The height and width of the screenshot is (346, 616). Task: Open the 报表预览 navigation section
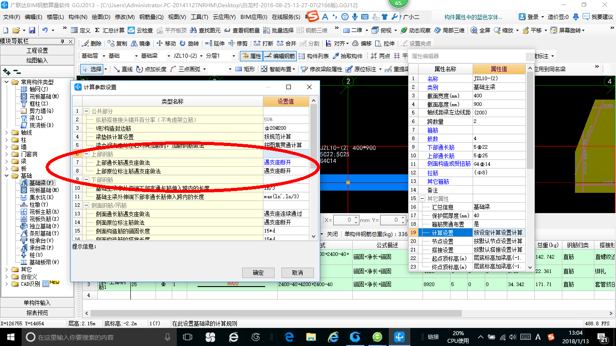point(37,313)
